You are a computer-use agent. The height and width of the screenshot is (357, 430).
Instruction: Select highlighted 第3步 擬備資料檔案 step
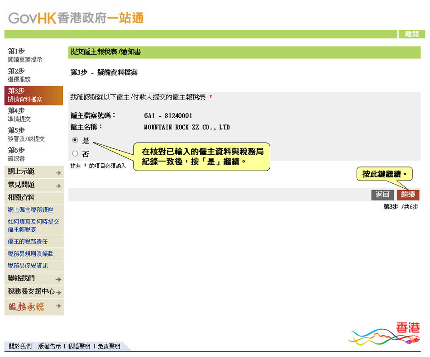pyautogui.click(x=34, y=95)
